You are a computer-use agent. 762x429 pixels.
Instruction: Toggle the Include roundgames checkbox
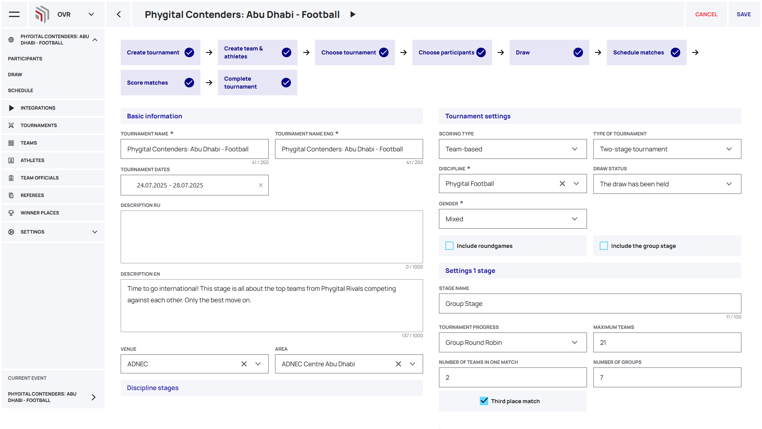click(x=449, y=246)
